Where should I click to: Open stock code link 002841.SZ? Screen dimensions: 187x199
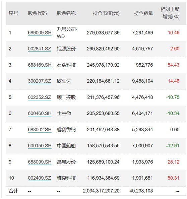tap(39, 49)
